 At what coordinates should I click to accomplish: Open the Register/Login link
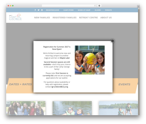pos(53,10)
